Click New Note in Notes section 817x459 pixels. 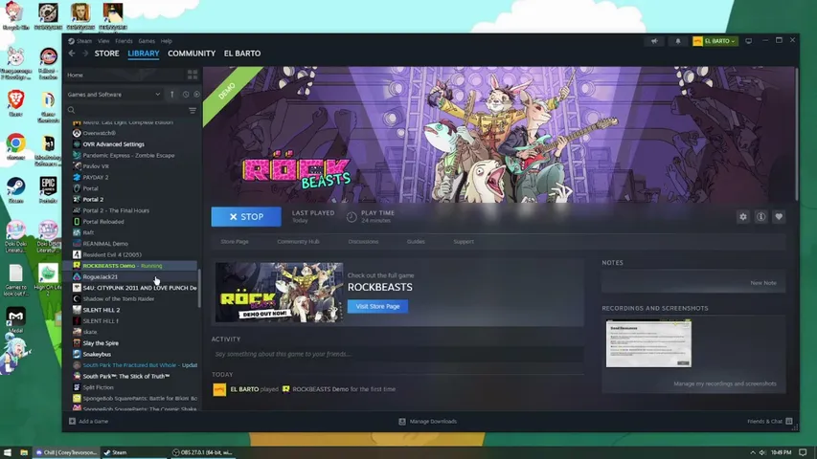click(x=762, y=283)
